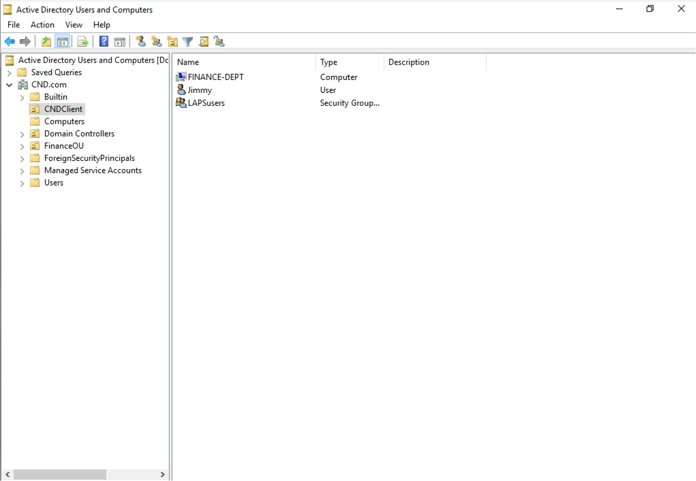Sort by the Description column header
696x481 pixels.
click(x=435, y=62)
